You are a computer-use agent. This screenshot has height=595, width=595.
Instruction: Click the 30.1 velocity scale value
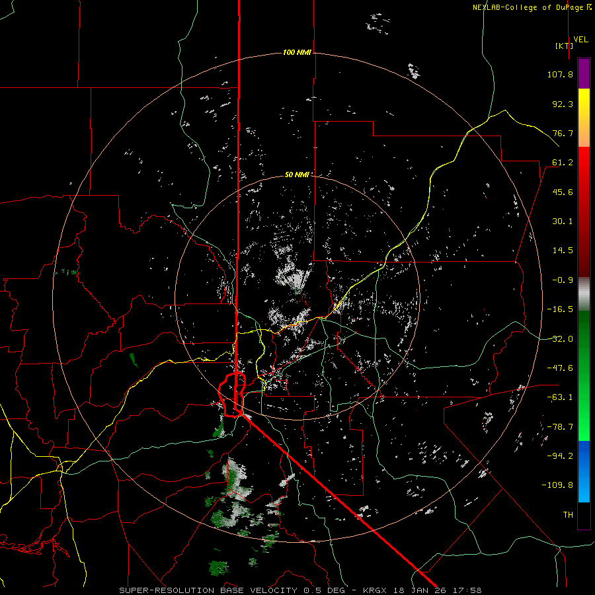pos(563,221)
